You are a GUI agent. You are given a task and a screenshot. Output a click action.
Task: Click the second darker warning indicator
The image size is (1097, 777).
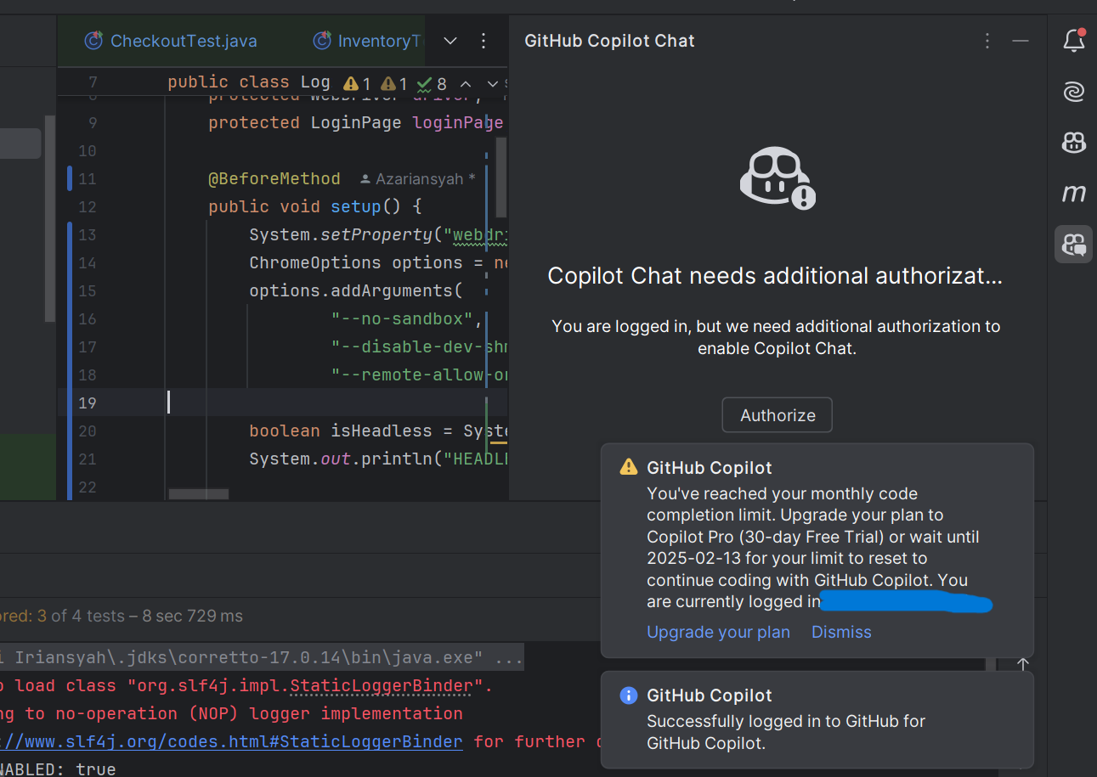(x=387, y=83)
